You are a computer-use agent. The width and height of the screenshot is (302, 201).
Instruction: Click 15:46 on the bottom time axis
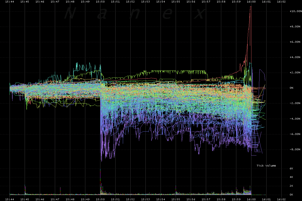40,199
